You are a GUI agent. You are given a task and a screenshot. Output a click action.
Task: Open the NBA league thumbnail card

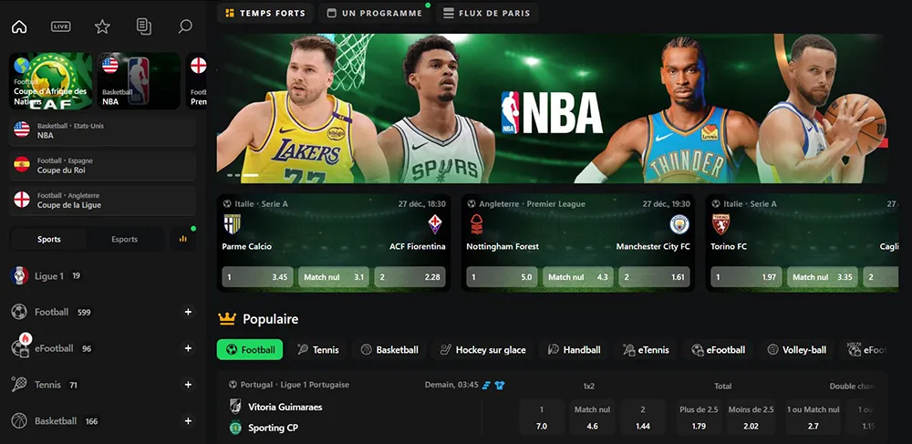click(x=138, y=80)
